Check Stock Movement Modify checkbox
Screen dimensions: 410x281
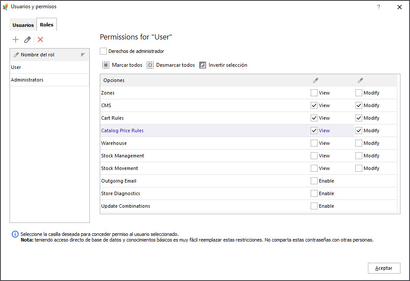click(x=359, y=168)
